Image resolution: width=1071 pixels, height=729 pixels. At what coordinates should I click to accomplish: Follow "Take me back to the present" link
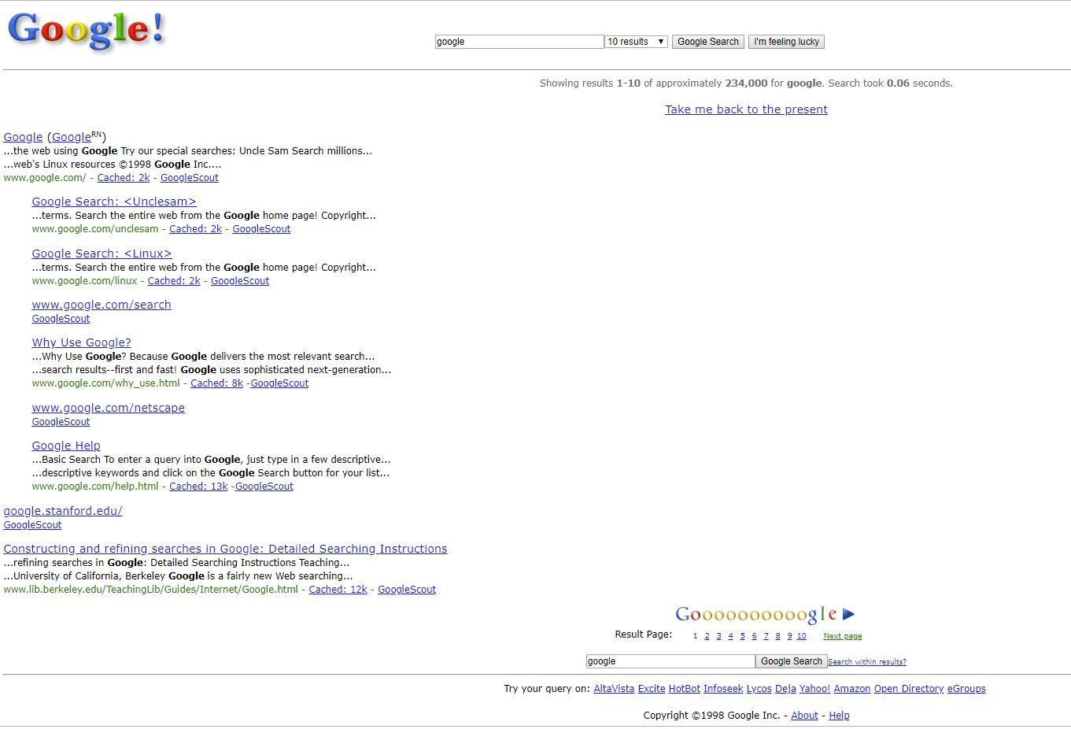pos(746,109)
